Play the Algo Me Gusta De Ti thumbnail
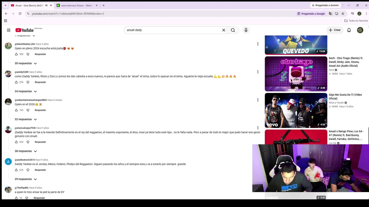 [x=296, y=110]
